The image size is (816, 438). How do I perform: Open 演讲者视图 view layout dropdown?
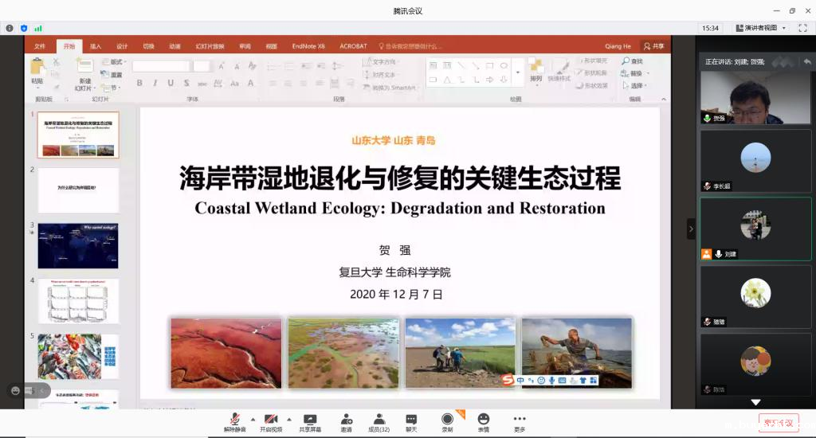tap(760, 28)
